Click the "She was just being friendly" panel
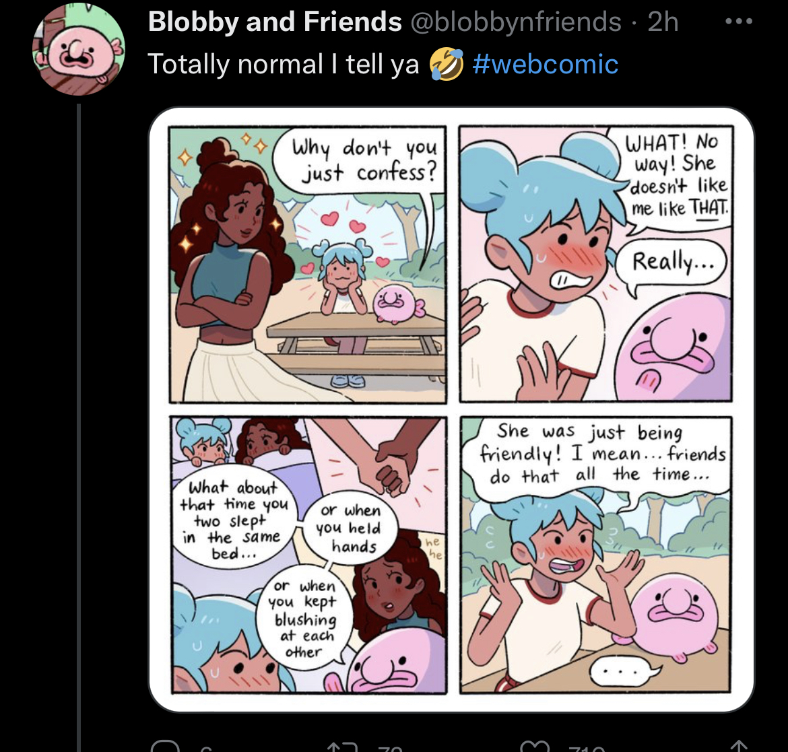Image resolution: width=788 pixels, height=752 pixels. pos(596,555)
